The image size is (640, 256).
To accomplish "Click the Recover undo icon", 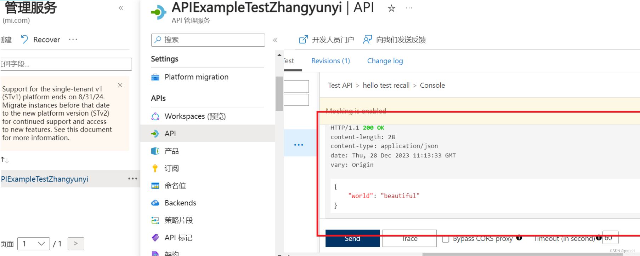I will tap(24, 39).
